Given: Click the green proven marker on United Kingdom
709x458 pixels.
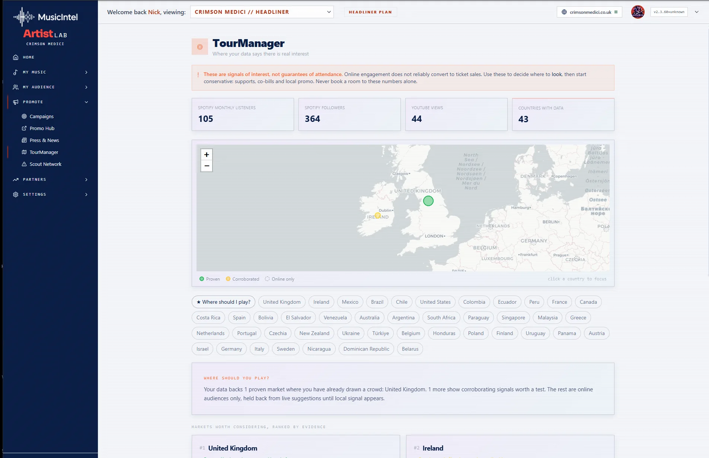Looking at the screenshot, I should coord(428,201).
